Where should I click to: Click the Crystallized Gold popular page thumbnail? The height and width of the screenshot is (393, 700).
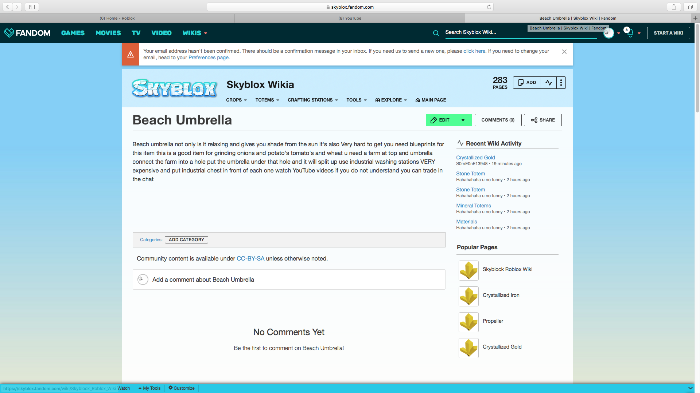point(468,348)
